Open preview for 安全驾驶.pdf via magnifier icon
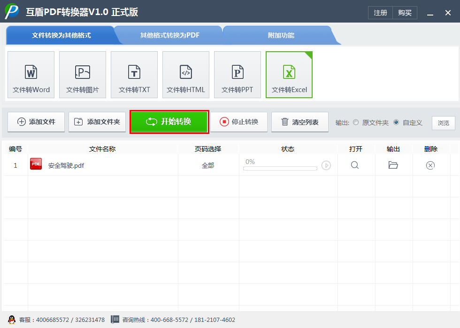Viewport: 460px width, 328px height. coord(355,165)
